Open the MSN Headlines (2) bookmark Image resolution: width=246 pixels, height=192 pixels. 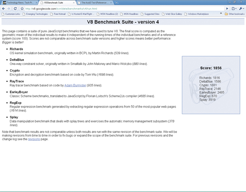coord(107,14)
